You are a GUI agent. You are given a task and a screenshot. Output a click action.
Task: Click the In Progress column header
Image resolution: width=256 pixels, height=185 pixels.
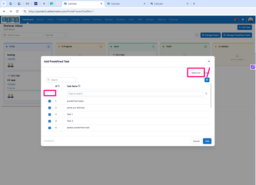coord(80,47)
